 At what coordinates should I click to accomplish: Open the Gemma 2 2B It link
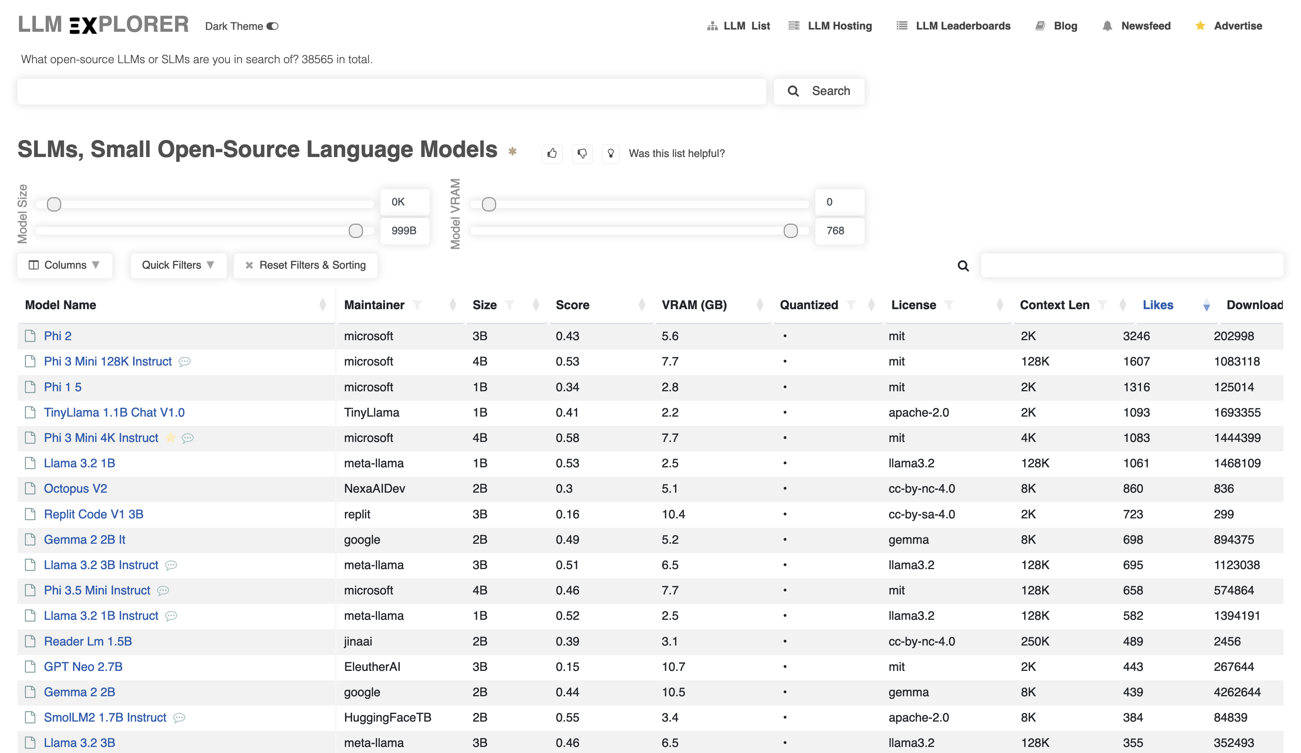click(x=85, y=540)
